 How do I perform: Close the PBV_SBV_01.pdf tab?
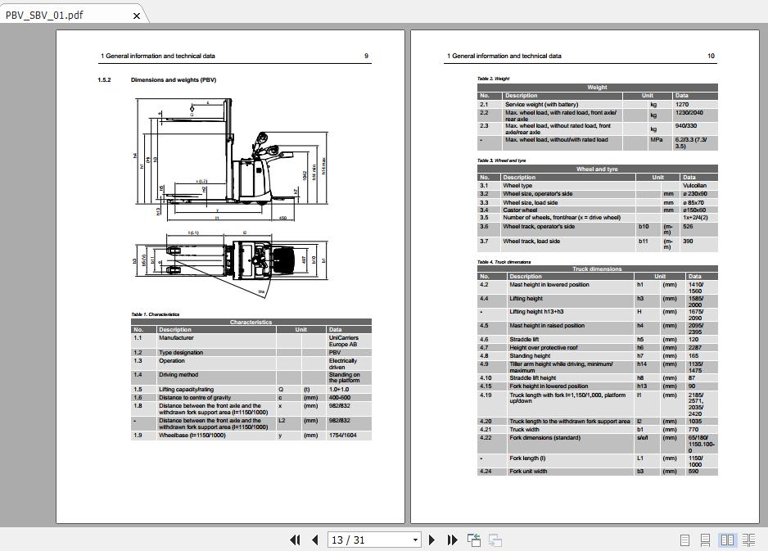point(137,14)
